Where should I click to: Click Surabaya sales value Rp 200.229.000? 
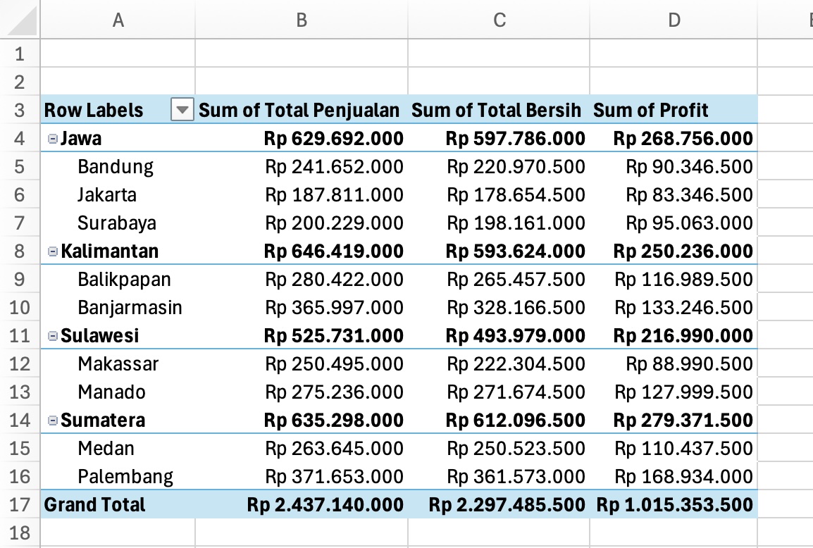(x=335, y=223)
